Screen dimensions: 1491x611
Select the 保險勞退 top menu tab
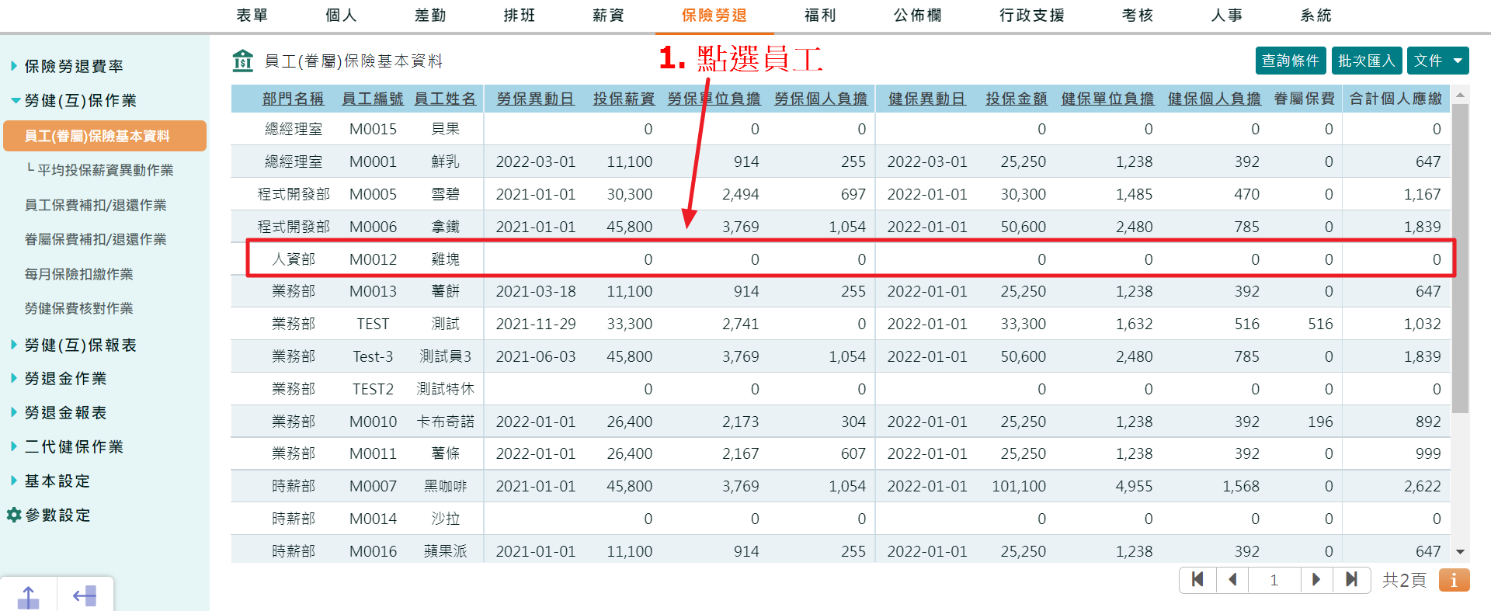click(x=714, y=16)
